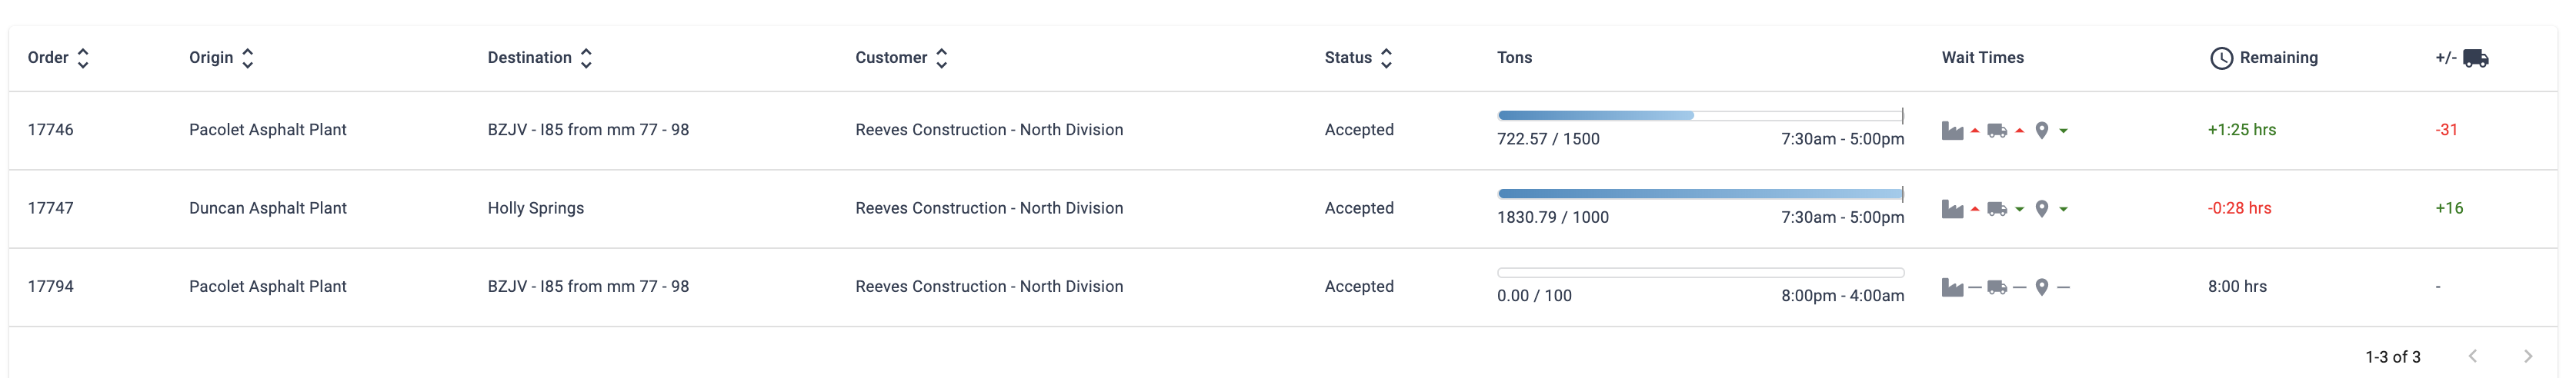
Task: Click the truck wait icon for order 17746
Action: 1997,131
